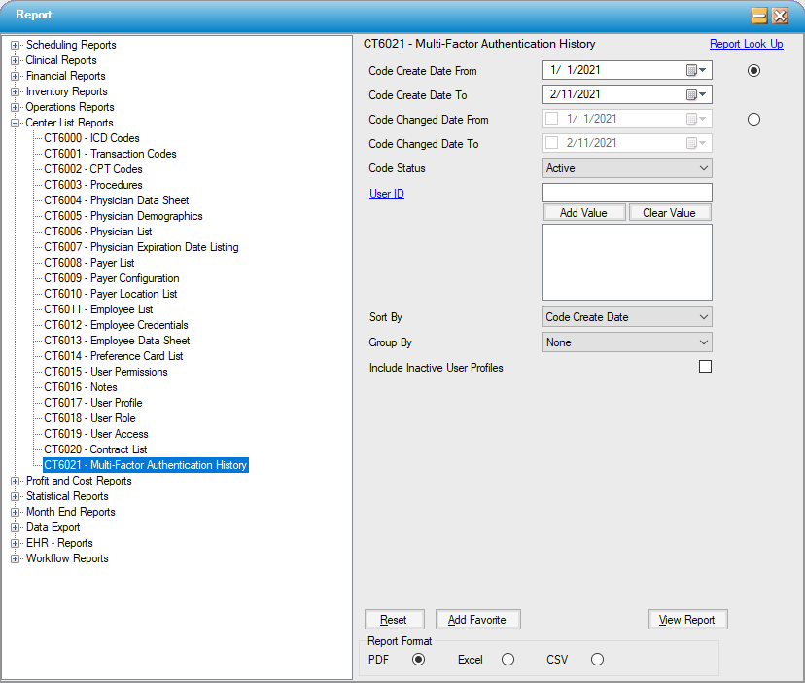Select the Code Changed Date radio button

(x=753, y=120)
